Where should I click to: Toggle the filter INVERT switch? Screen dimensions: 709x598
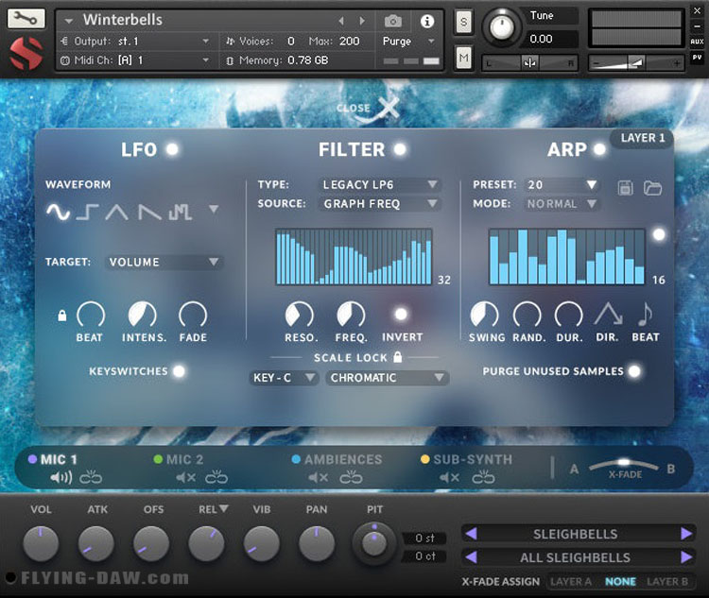[x=401, y=314]
